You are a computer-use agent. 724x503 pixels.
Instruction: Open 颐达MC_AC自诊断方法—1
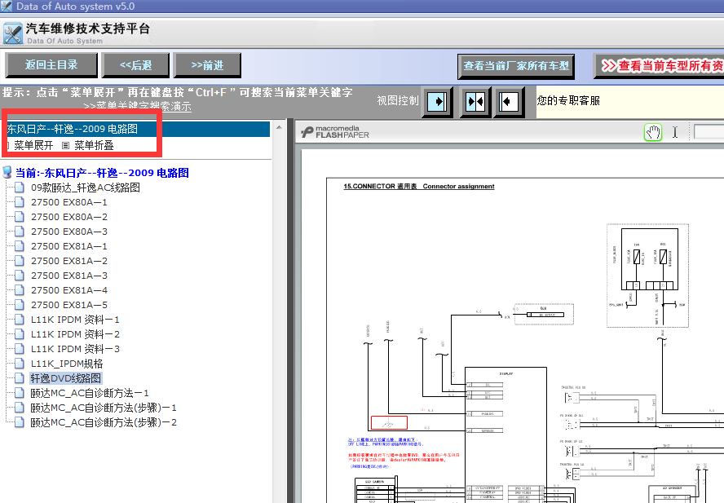[x=90, y=393]
